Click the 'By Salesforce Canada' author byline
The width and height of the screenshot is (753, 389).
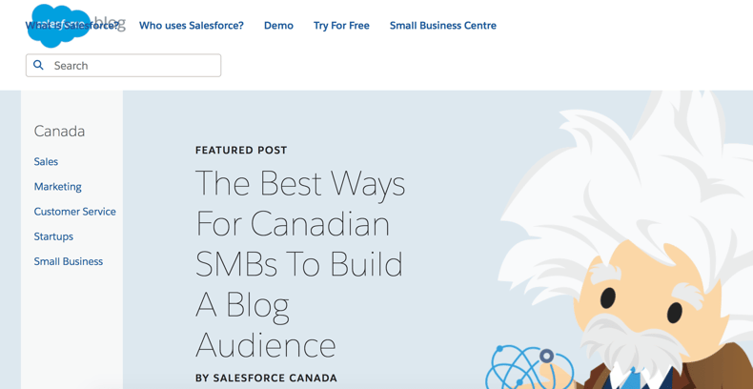point(266,379)
